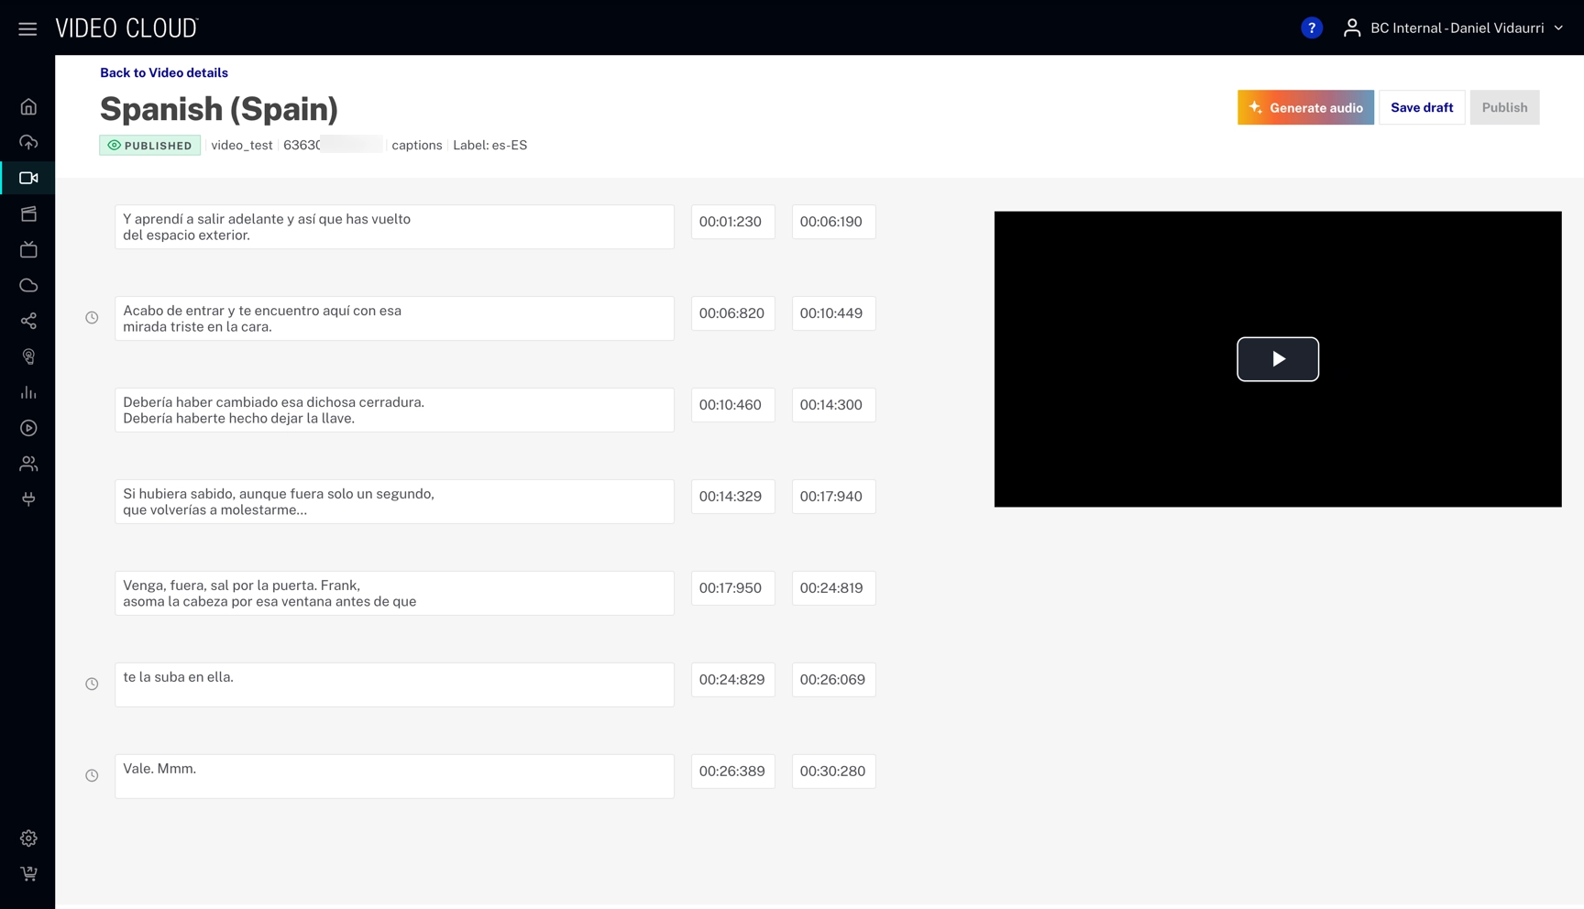Open the Admin settings gear icon
This screenshot has height=909, width=1584.
[x=28, y=838]
